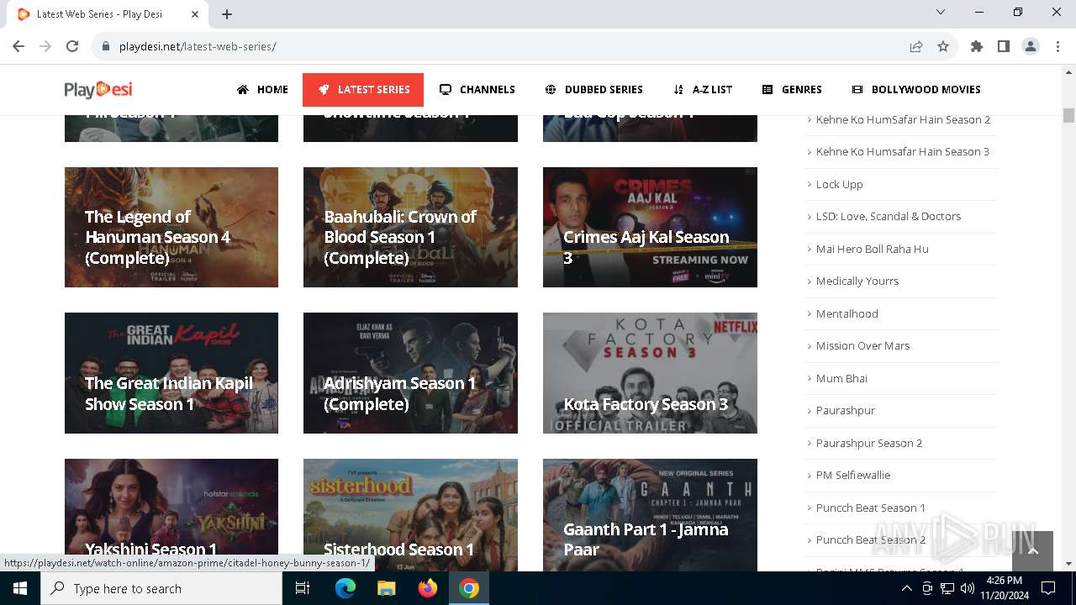Open the Mentalhood sidebar link
The height and width of the screenshot is (605, 1076).
pos(847,313)
